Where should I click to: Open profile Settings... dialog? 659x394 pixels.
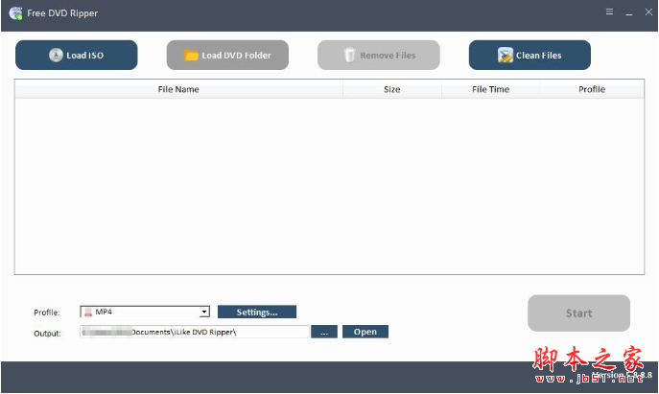coord(257,312)
